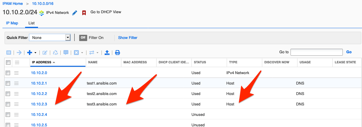Tick the select-all checkbox in table header

pyautogui.click(x=8, y=62)
